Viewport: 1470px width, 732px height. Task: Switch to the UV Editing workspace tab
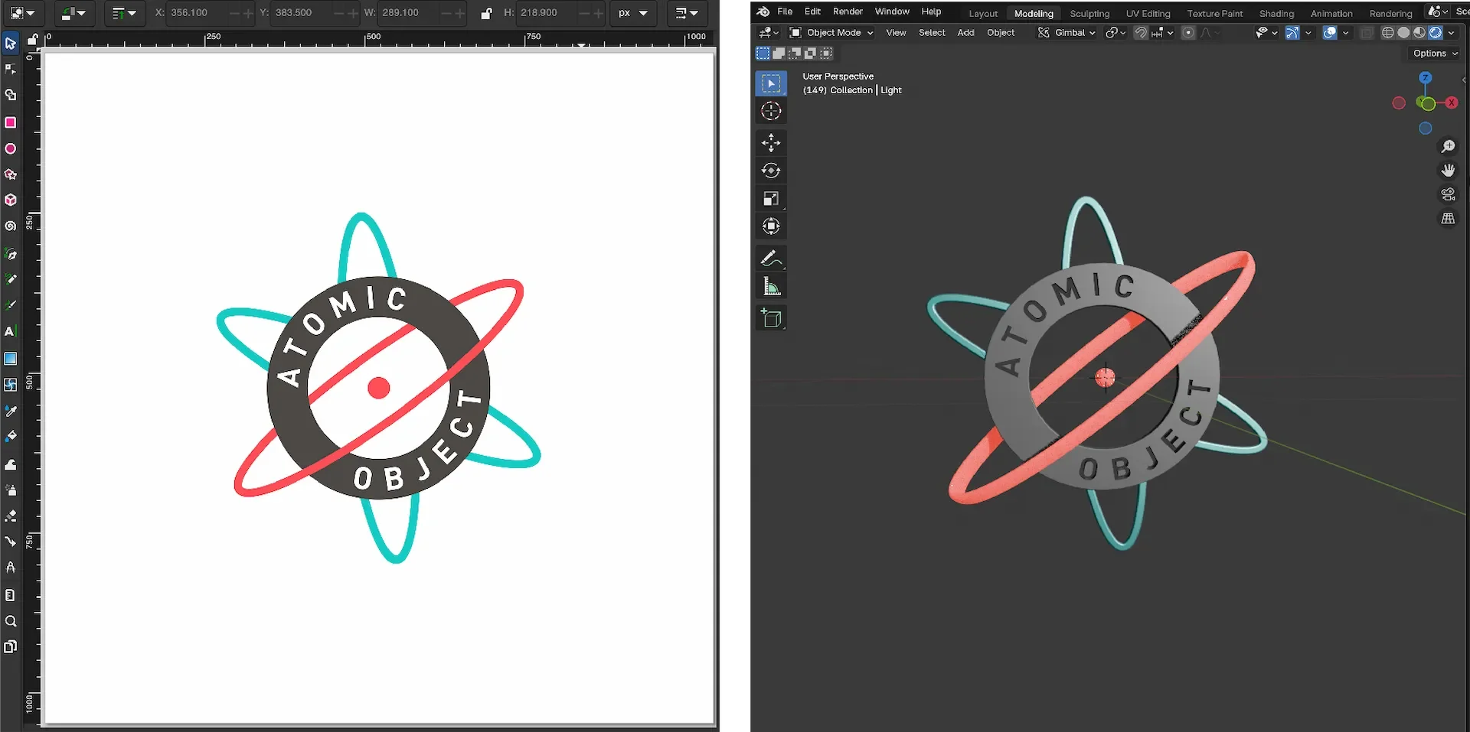pos(1148,14)
